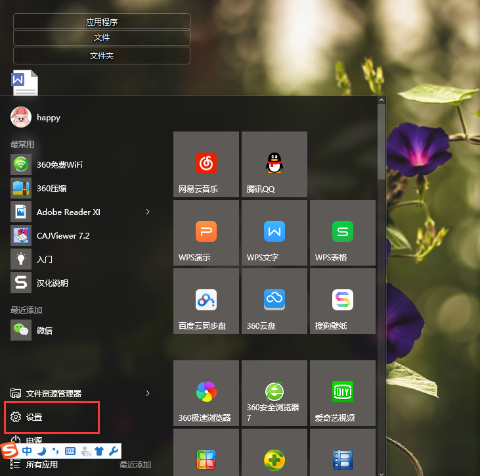
Task: Expand the Adobe Reader XI jump list arrow
Action: [148, 212]
